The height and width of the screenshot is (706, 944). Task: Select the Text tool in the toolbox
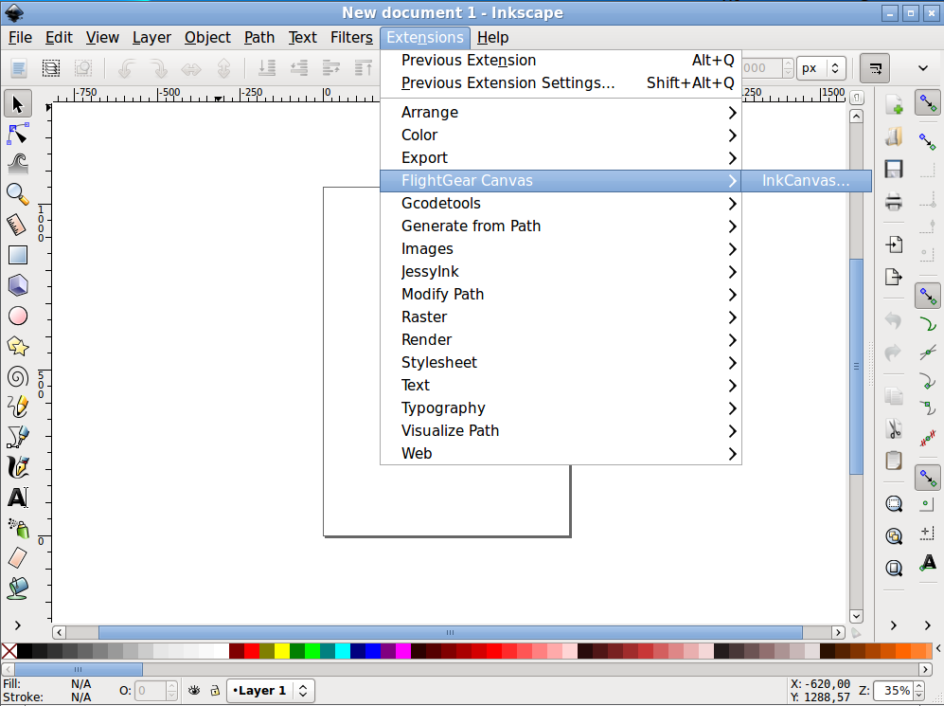(17, 498)
